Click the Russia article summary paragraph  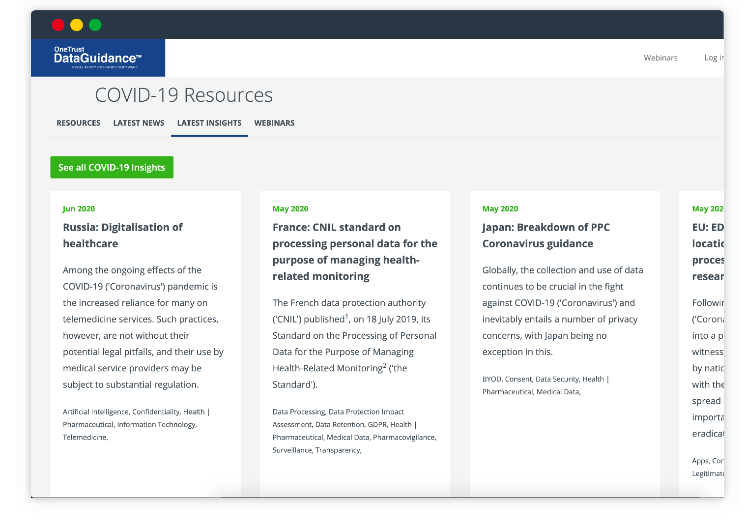143,327
